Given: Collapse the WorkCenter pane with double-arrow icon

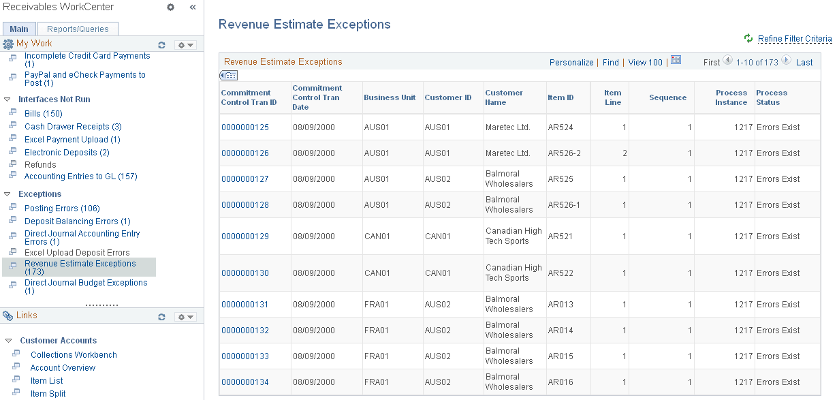Looking at the screenshot, I should click(x=192, y=7).
